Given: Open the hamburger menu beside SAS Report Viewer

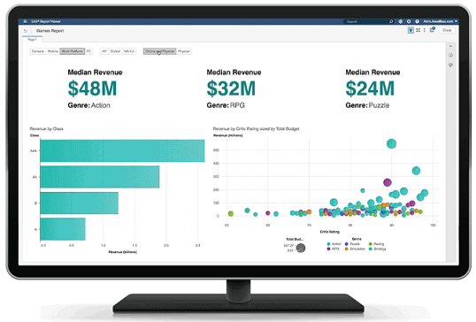Looking at the screenshot, I should pos(25,21).
